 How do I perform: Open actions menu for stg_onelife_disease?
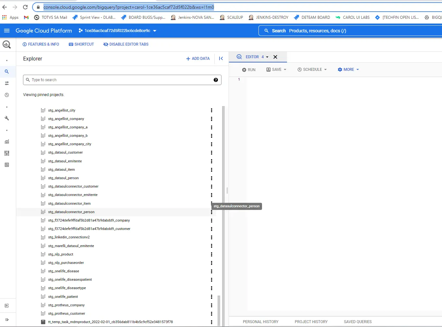pos(211,271)
